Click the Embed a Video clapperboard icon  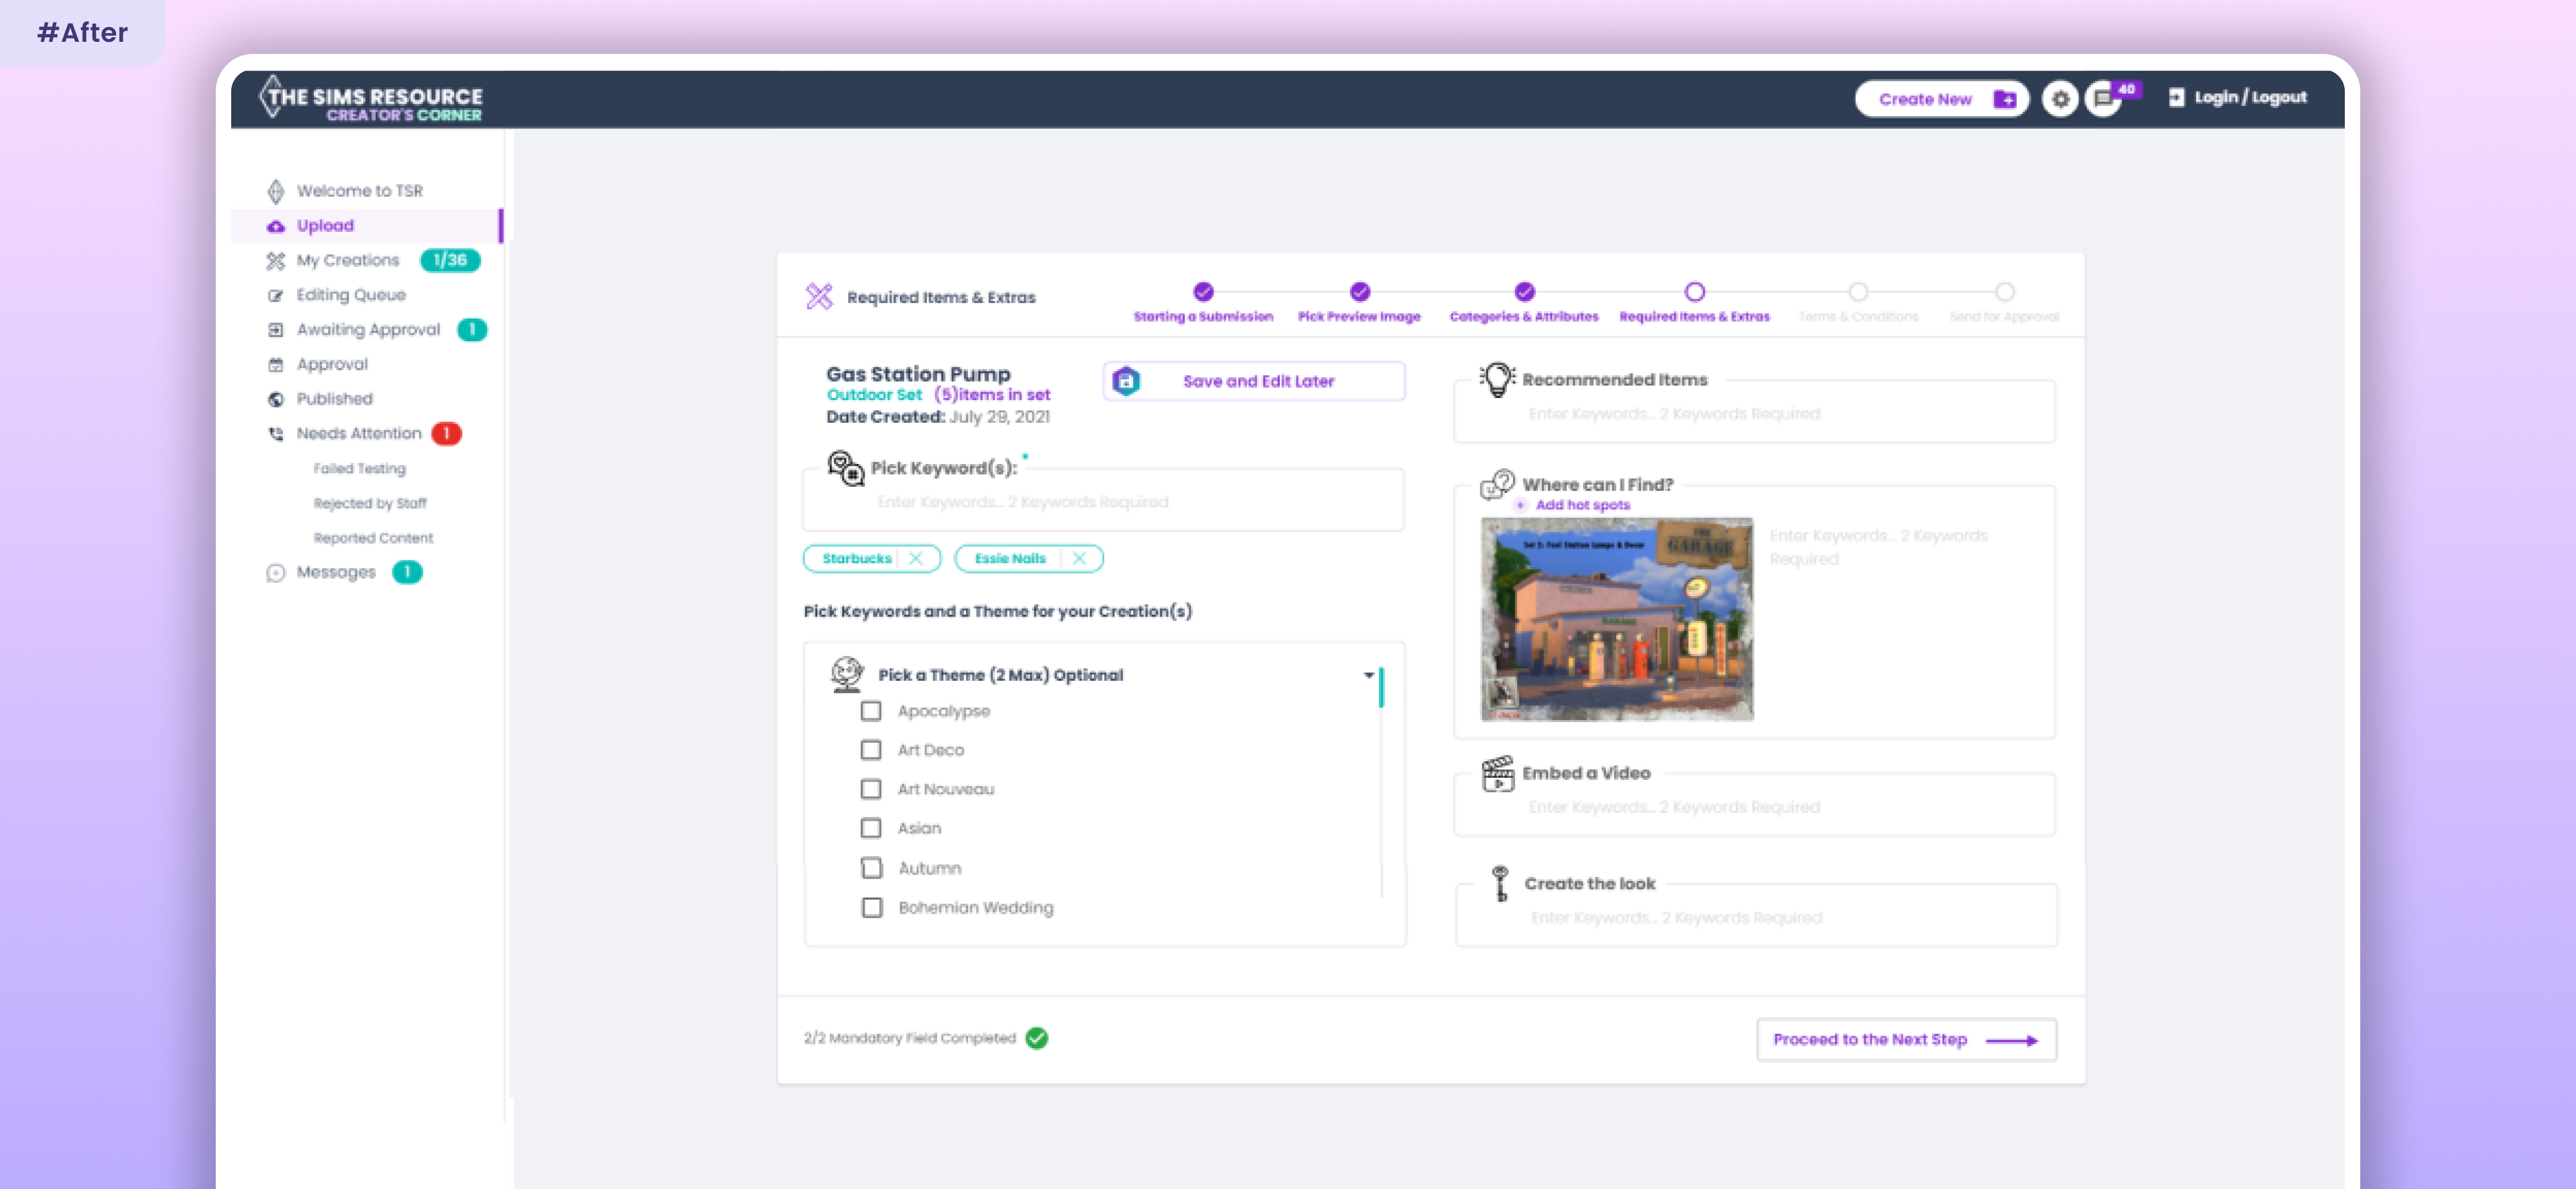(1497, 774)
